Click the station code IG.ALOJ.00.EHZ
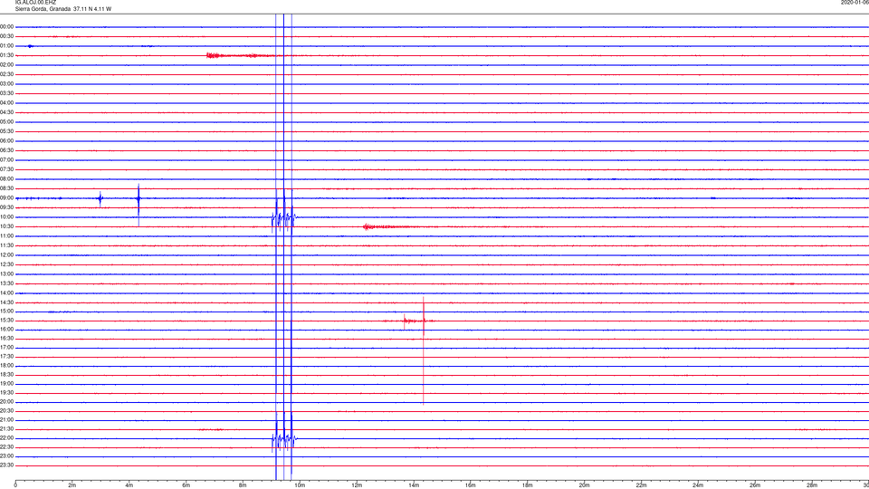The image size is (869, 489). click(35, 3)
